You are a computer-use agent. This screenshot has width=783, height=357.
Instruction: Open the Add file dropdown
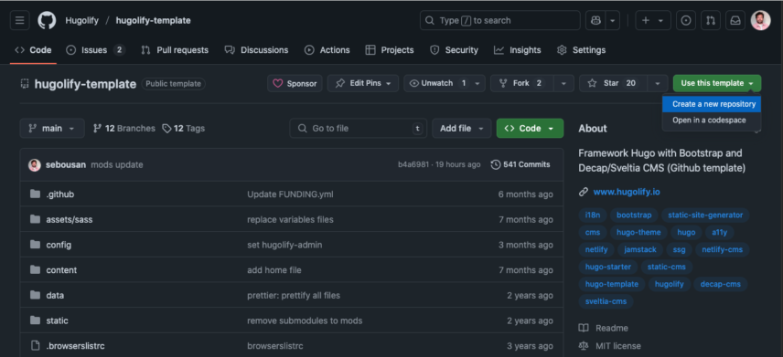[x=461, y=128]
